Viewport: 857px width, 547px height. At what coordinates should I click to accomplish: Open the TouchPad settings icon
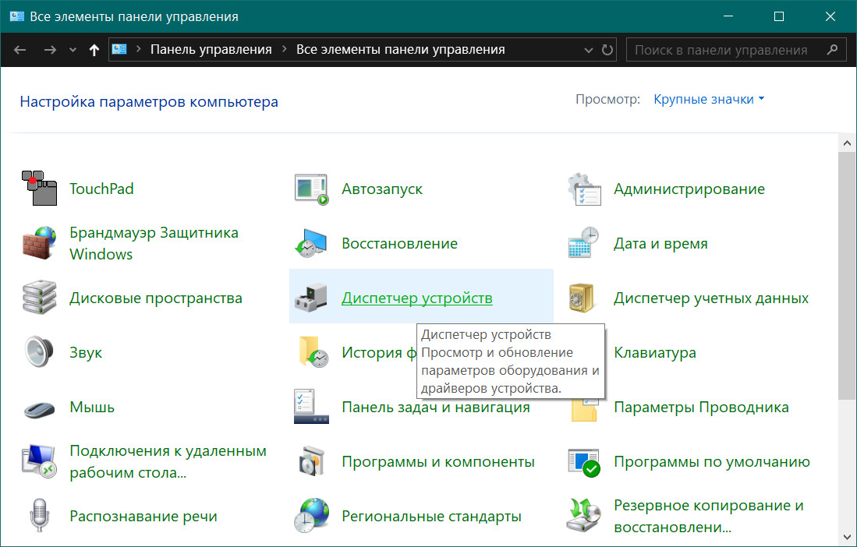click(x=40, y=189)
